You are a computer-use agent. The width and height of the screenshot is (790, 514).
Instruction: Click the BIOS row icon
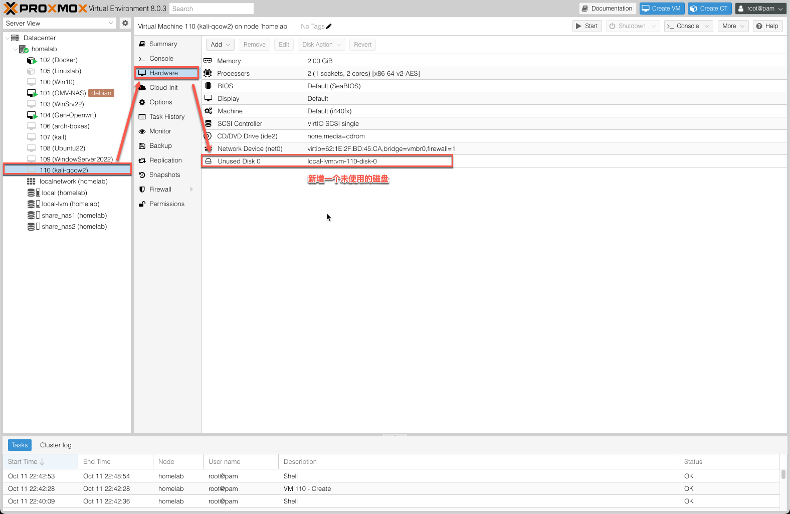[x=208, y=86]
